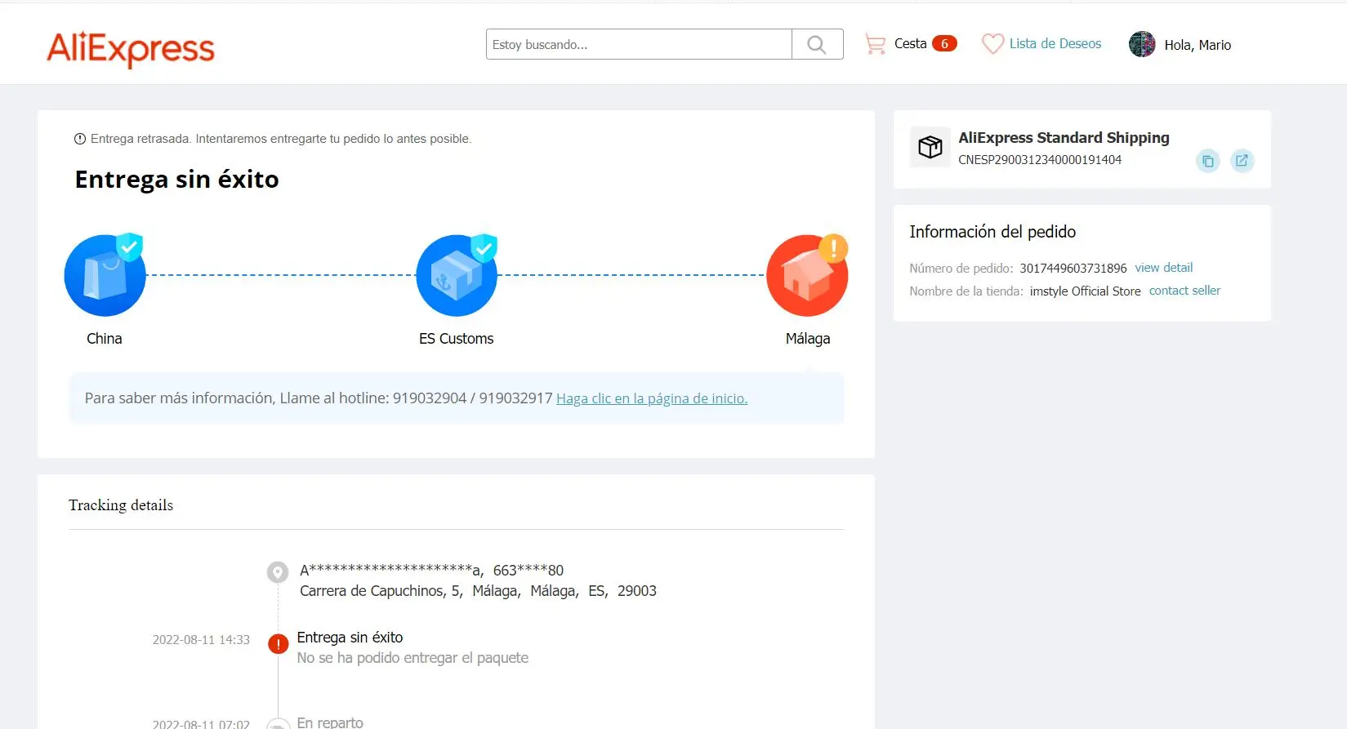Open the Cesta cart link
The height and width of the screenshot is (729, 1347).
pyautogui.click(x=910, y=44)
